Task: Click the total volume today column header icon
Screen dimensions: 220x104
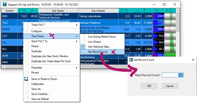Action: pyautogui.click(x=147, y=11)
